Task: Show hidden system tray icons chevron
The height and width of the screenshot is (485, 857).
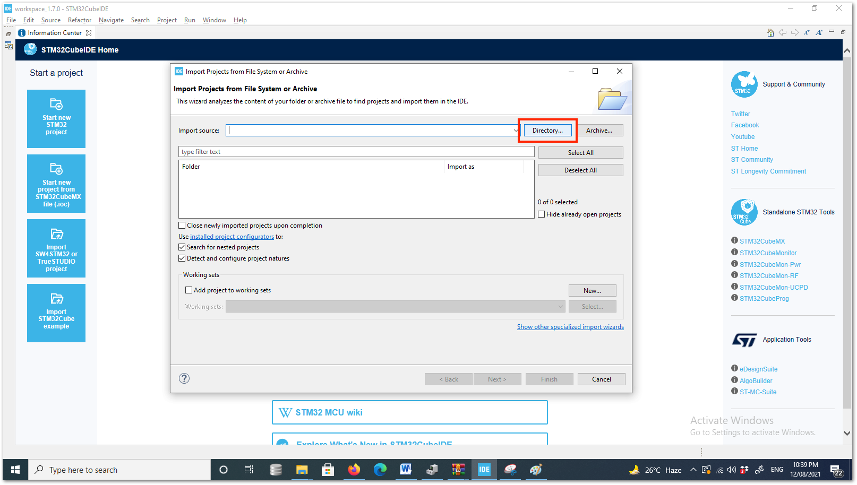Action: click(x=693, y=470)
